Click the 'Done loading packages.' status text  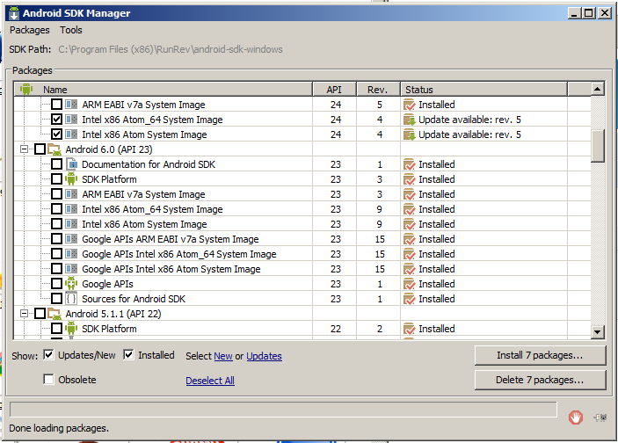pos(59,428)
